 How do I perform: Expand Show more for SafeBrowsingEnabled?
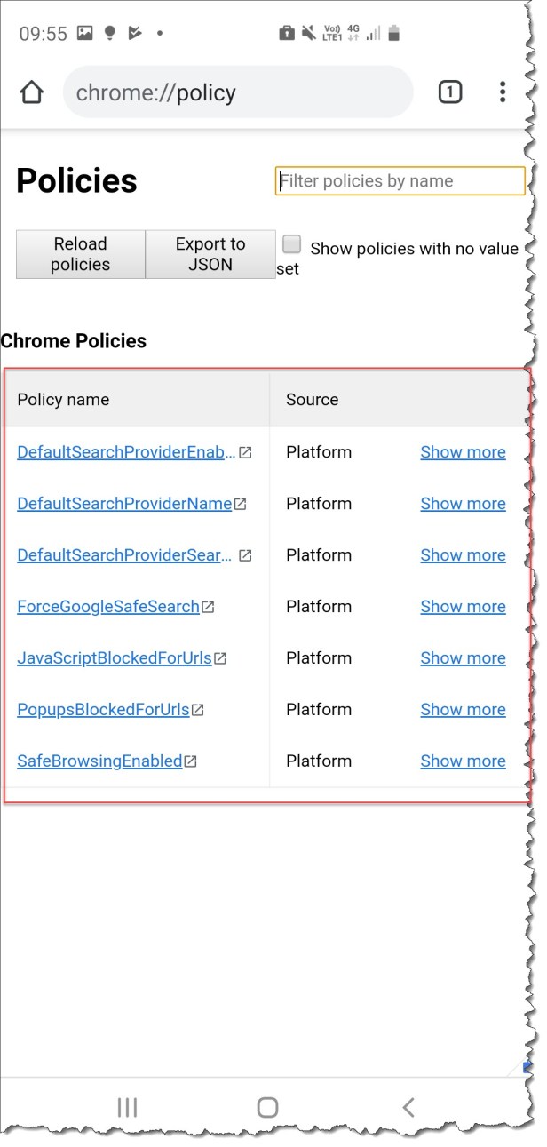click(x=463, y=761)
